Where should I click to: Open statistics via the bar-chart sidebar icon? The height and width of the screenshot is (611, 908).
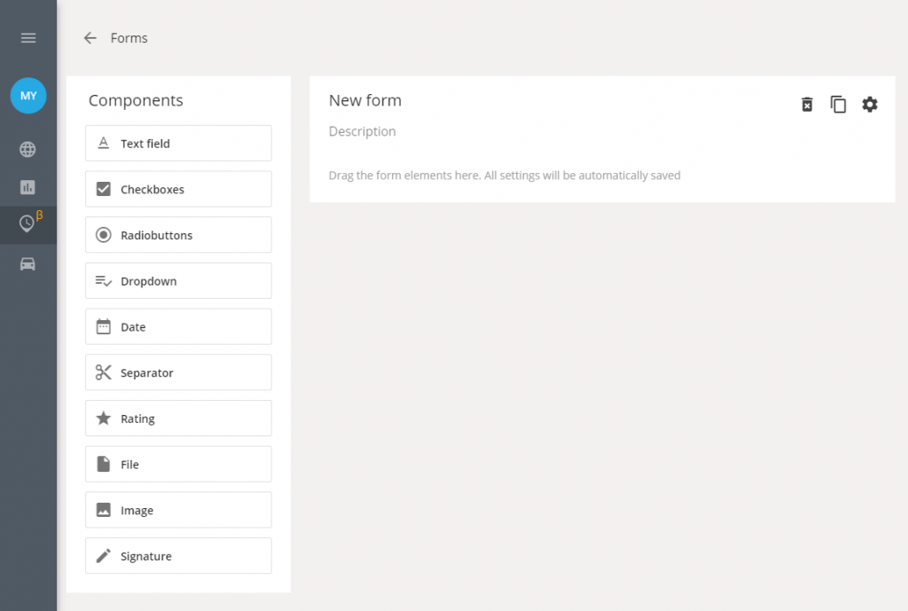click(27, 186)
